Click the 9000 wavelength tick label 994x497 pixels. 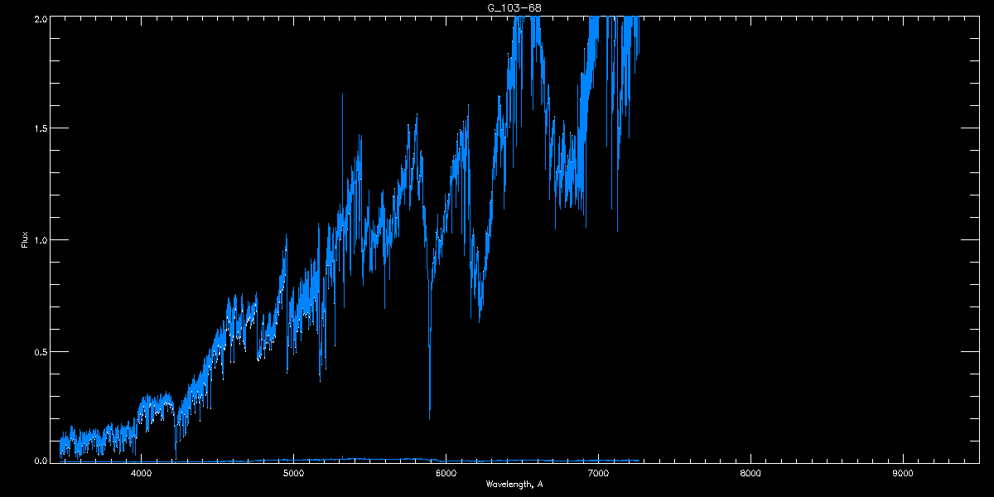pos(903,474)
